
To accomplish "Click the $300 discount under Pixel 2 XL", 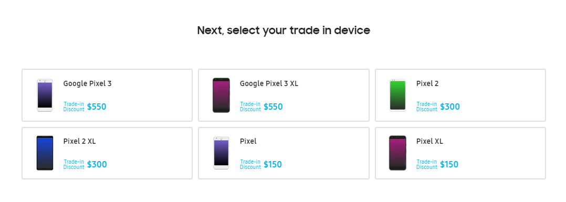I will (x=97, y=165).
